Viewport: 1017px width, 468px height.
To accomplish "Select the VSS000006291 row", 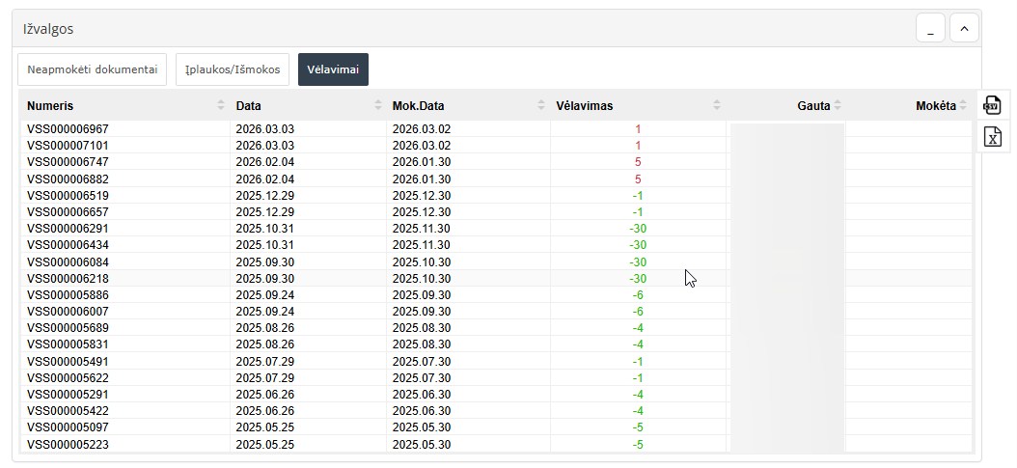I will click(x=68, y=229).
